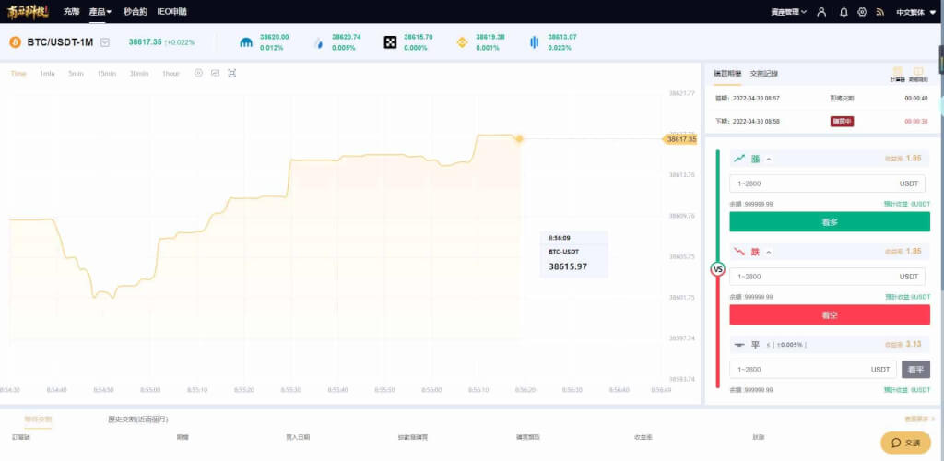The image size is (944, 461).
Task: Click the red 看空 sell button
Action: [830, 314]
